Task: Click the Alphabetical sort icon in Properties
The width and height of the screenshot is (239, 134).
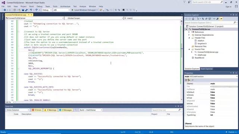Action: [189, 80]
